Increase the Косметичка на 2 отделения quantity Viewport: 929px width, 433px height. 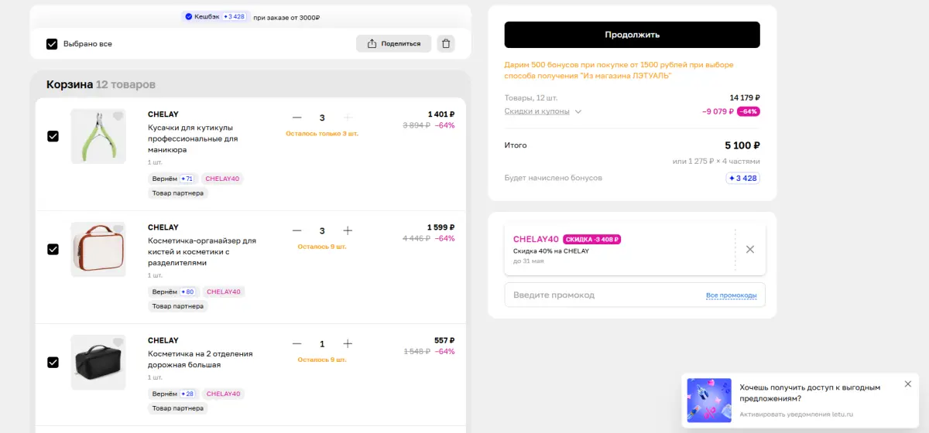(x=348, y=343)
